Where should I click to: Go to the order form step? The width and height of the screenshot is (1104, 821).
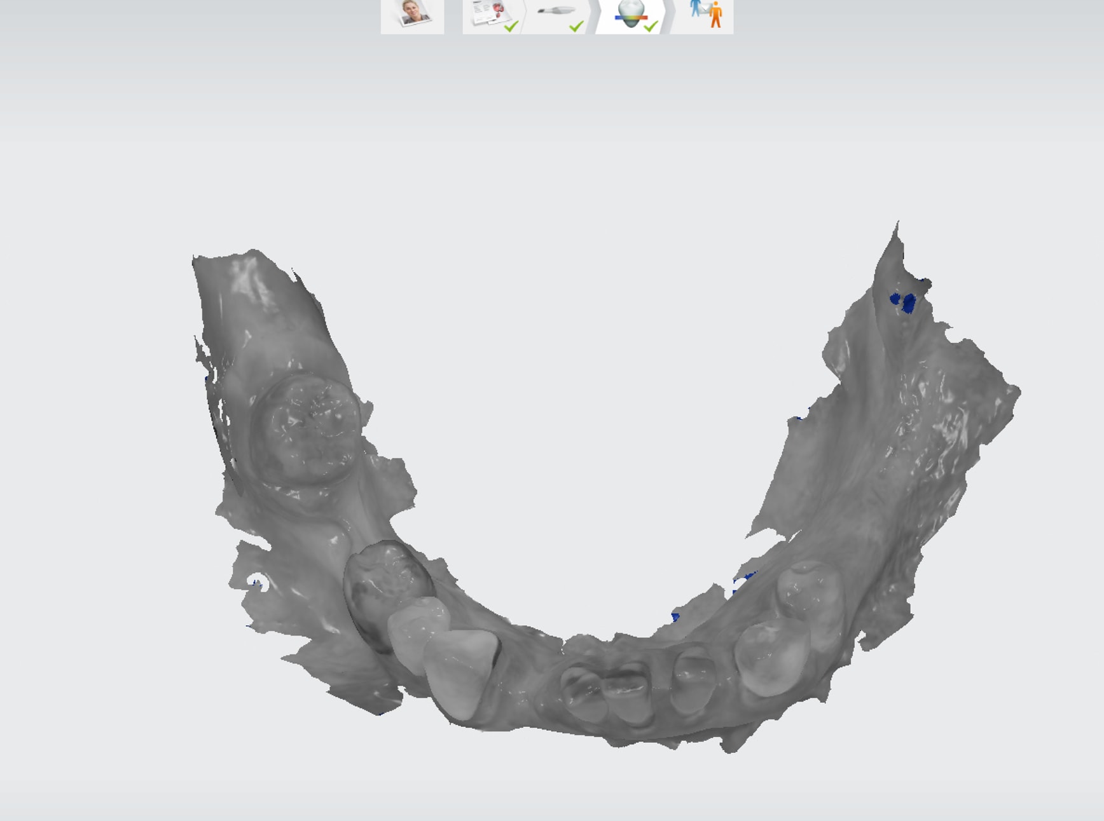point(494,15)
